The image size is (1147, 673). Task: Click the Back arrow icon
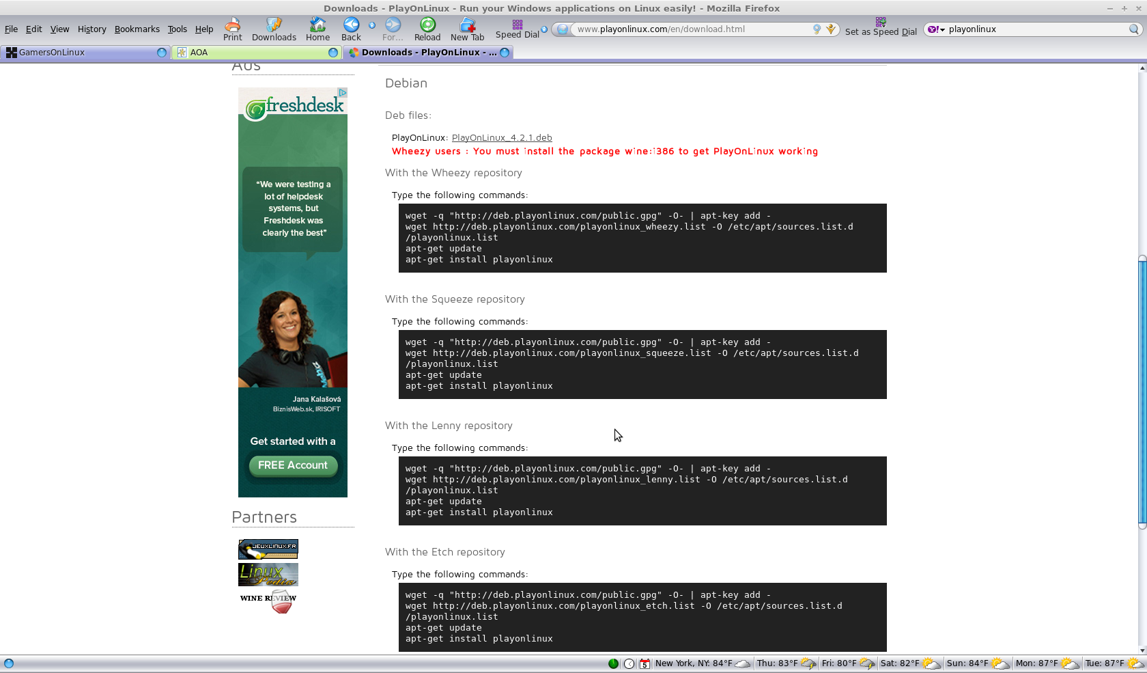(351, 29)
